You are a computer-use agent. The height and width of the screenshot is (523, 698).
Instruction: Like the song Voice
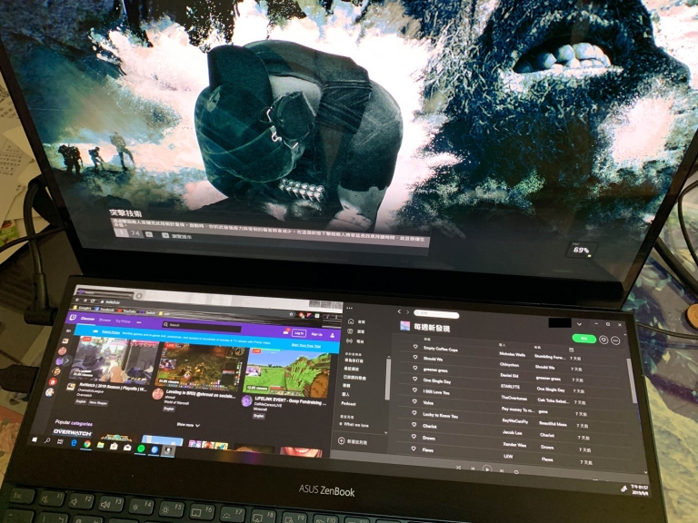(x=414, y=401)
